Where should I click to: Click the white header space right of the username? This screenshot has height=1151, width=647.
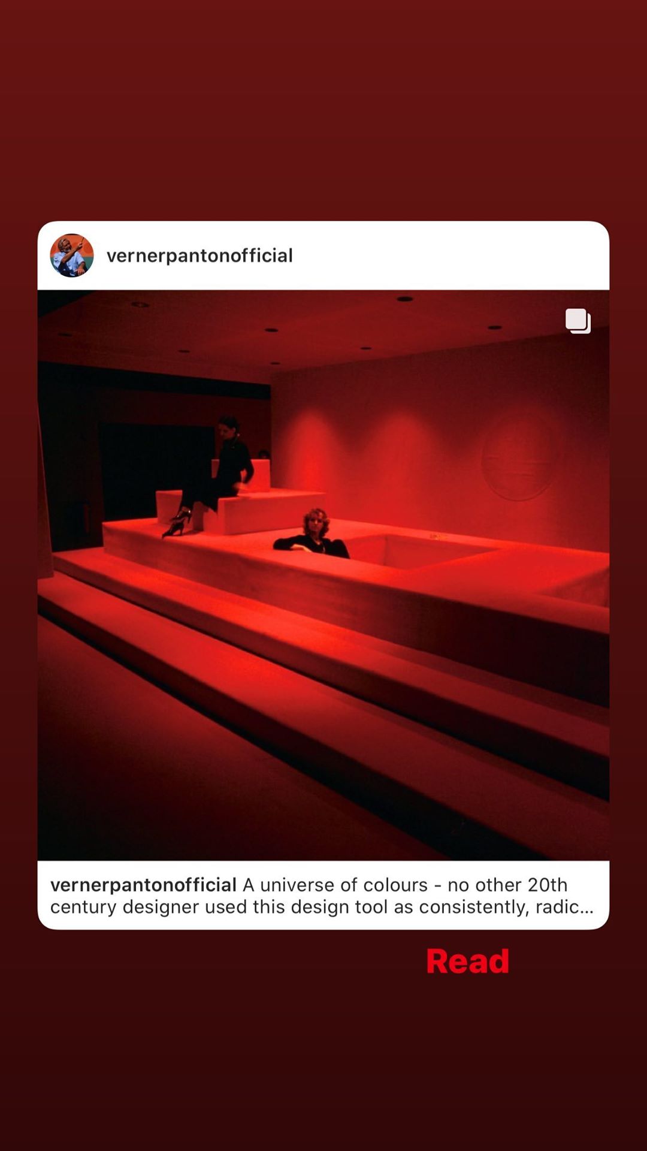[449, 255]
